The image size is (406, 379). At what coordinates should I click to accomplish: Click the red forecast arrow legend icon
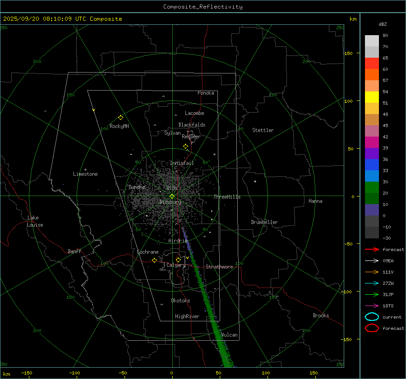[371, 249]
